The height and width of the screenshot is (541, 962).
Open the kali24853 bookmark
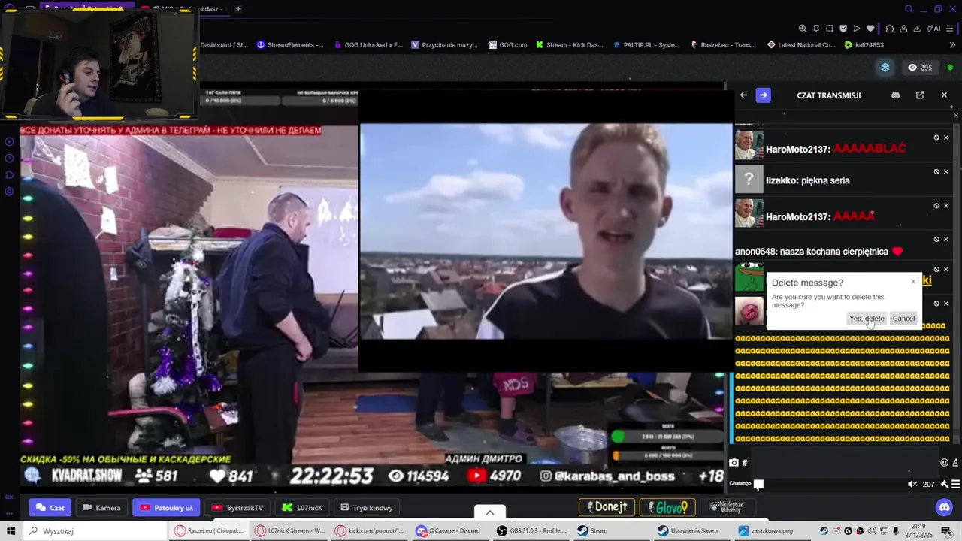pyautogui.click(x=864, y=45)
